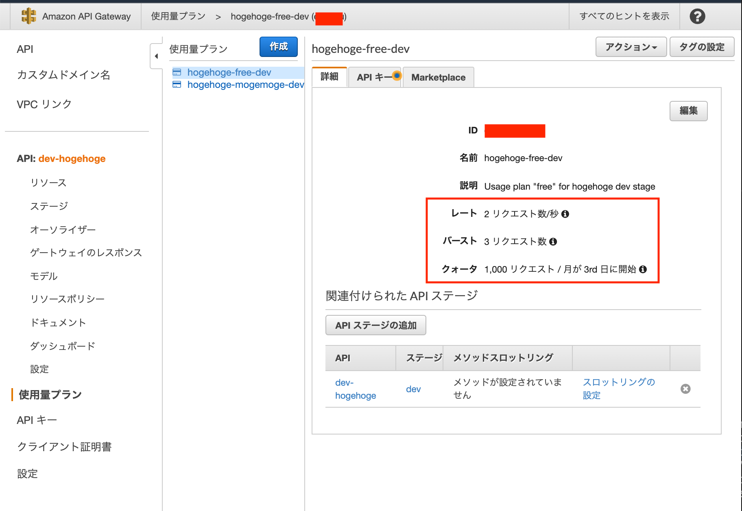The height and width of the screenshot is (511, 742).
Task: Select the 詳細 tab
Action: click(x=330, y=77)
